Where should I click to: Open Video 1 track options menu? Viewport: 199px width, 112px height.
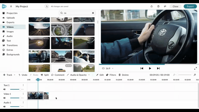click(23, 94)
